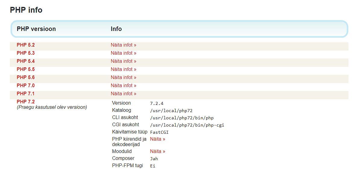The image size is (358, 171).
Task: Select the PHP 7.1 version link
Action: pyautogui.click(x=26, y=94)
